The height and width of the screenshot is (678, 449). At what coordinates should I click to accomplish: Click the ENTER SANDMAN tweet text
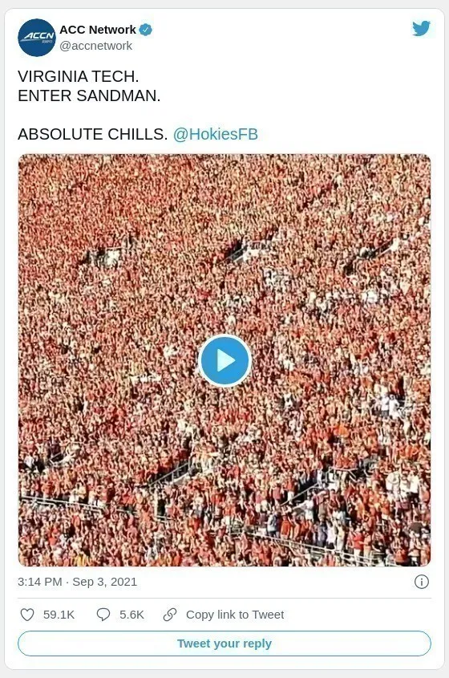89,95
